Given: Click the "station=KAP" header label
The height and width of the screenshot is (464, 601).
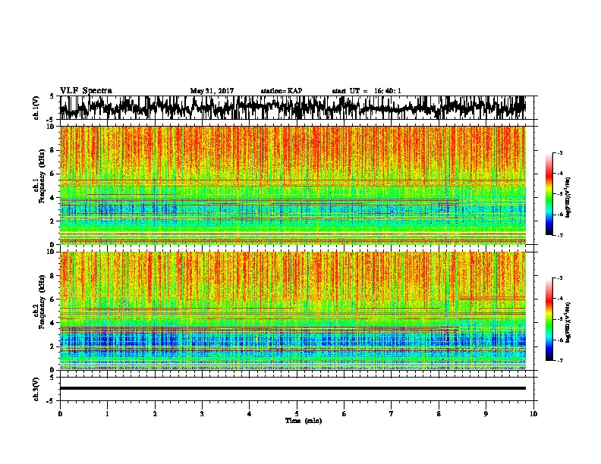Looking at the screenshot, I should [282, 91].
